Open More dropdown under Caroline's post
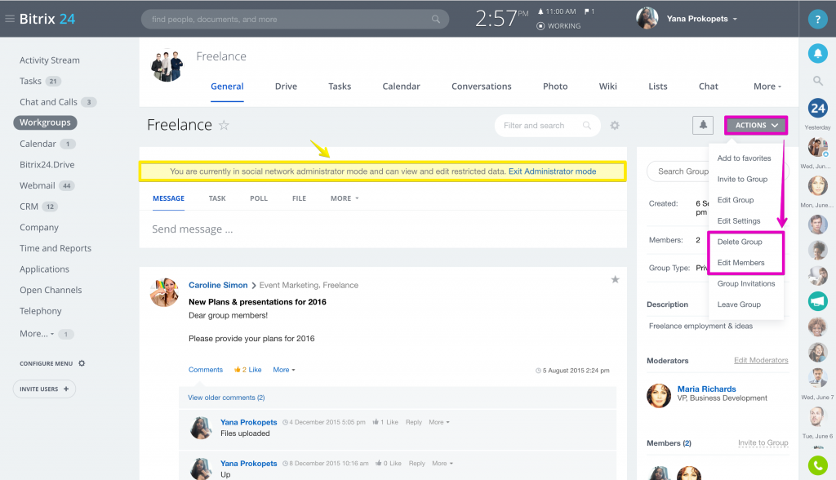Viewport: 836px width, 480px height. (283, 370)
